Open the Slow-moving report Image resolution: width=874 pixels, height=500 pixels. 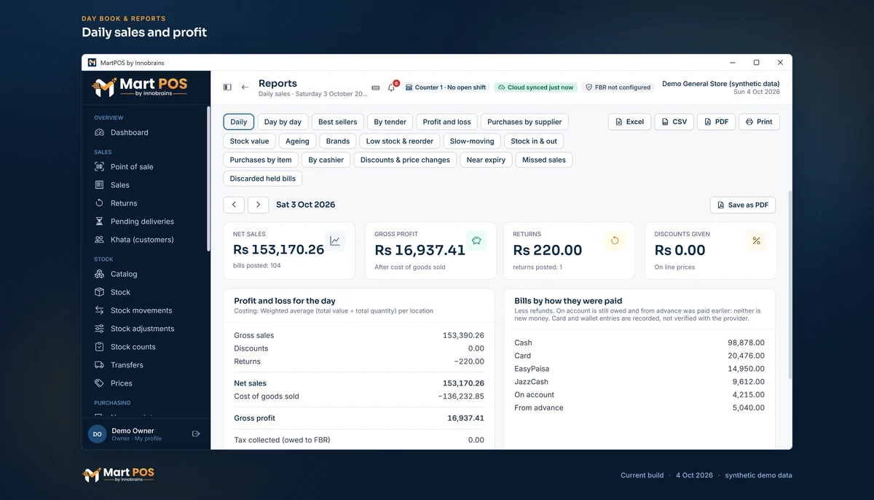point(472,141)
